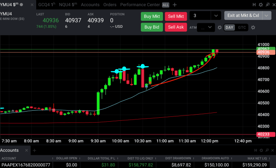Click the 40233 red price marker
This screenshot has height=168, width=276.
[x=265, y=134]
